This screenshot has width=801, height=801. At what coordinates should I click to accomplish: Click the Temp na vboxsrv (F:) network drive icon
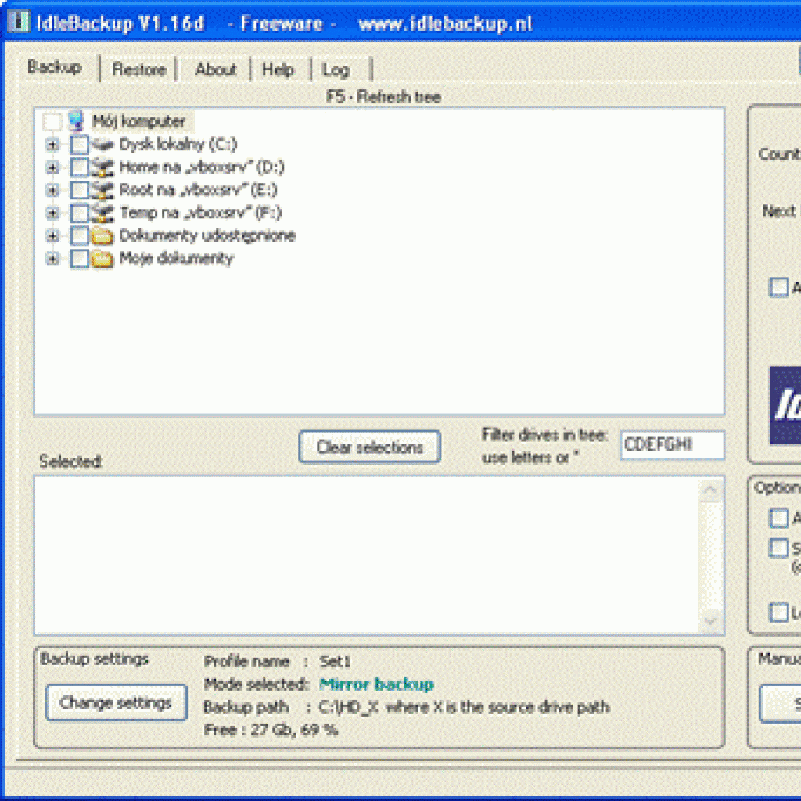click(102, 213)
